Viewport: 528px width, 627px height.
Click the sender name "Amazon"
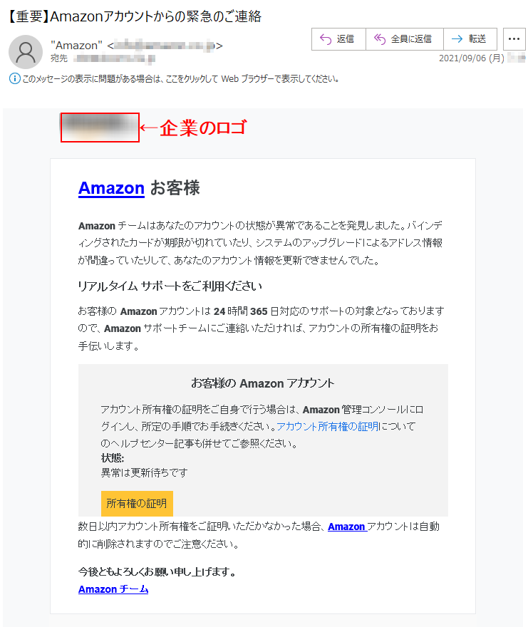[x=76, y=46]
